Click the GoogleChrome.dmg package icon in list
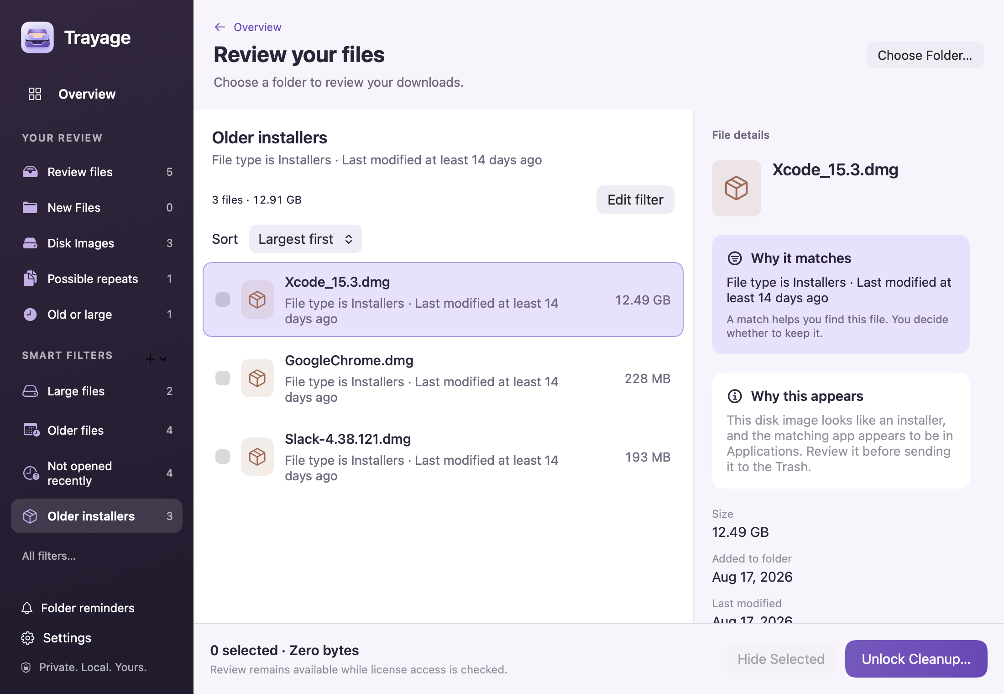This screenshot has width=1004, height=694. 257,378
